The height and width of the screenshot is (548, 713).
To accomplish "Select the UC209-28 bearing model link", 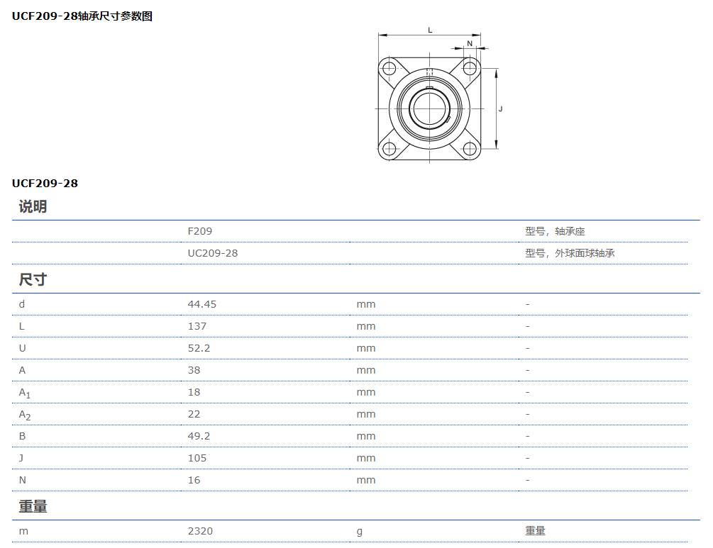I will click(x=212, y=252).
